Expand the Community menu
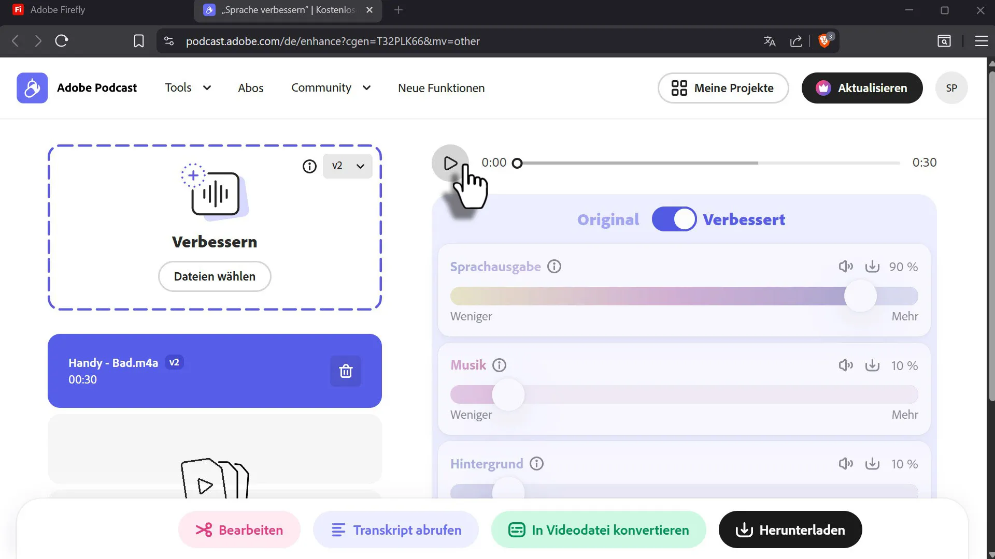This screenshot has height=559, width=995. coord(331,88)
